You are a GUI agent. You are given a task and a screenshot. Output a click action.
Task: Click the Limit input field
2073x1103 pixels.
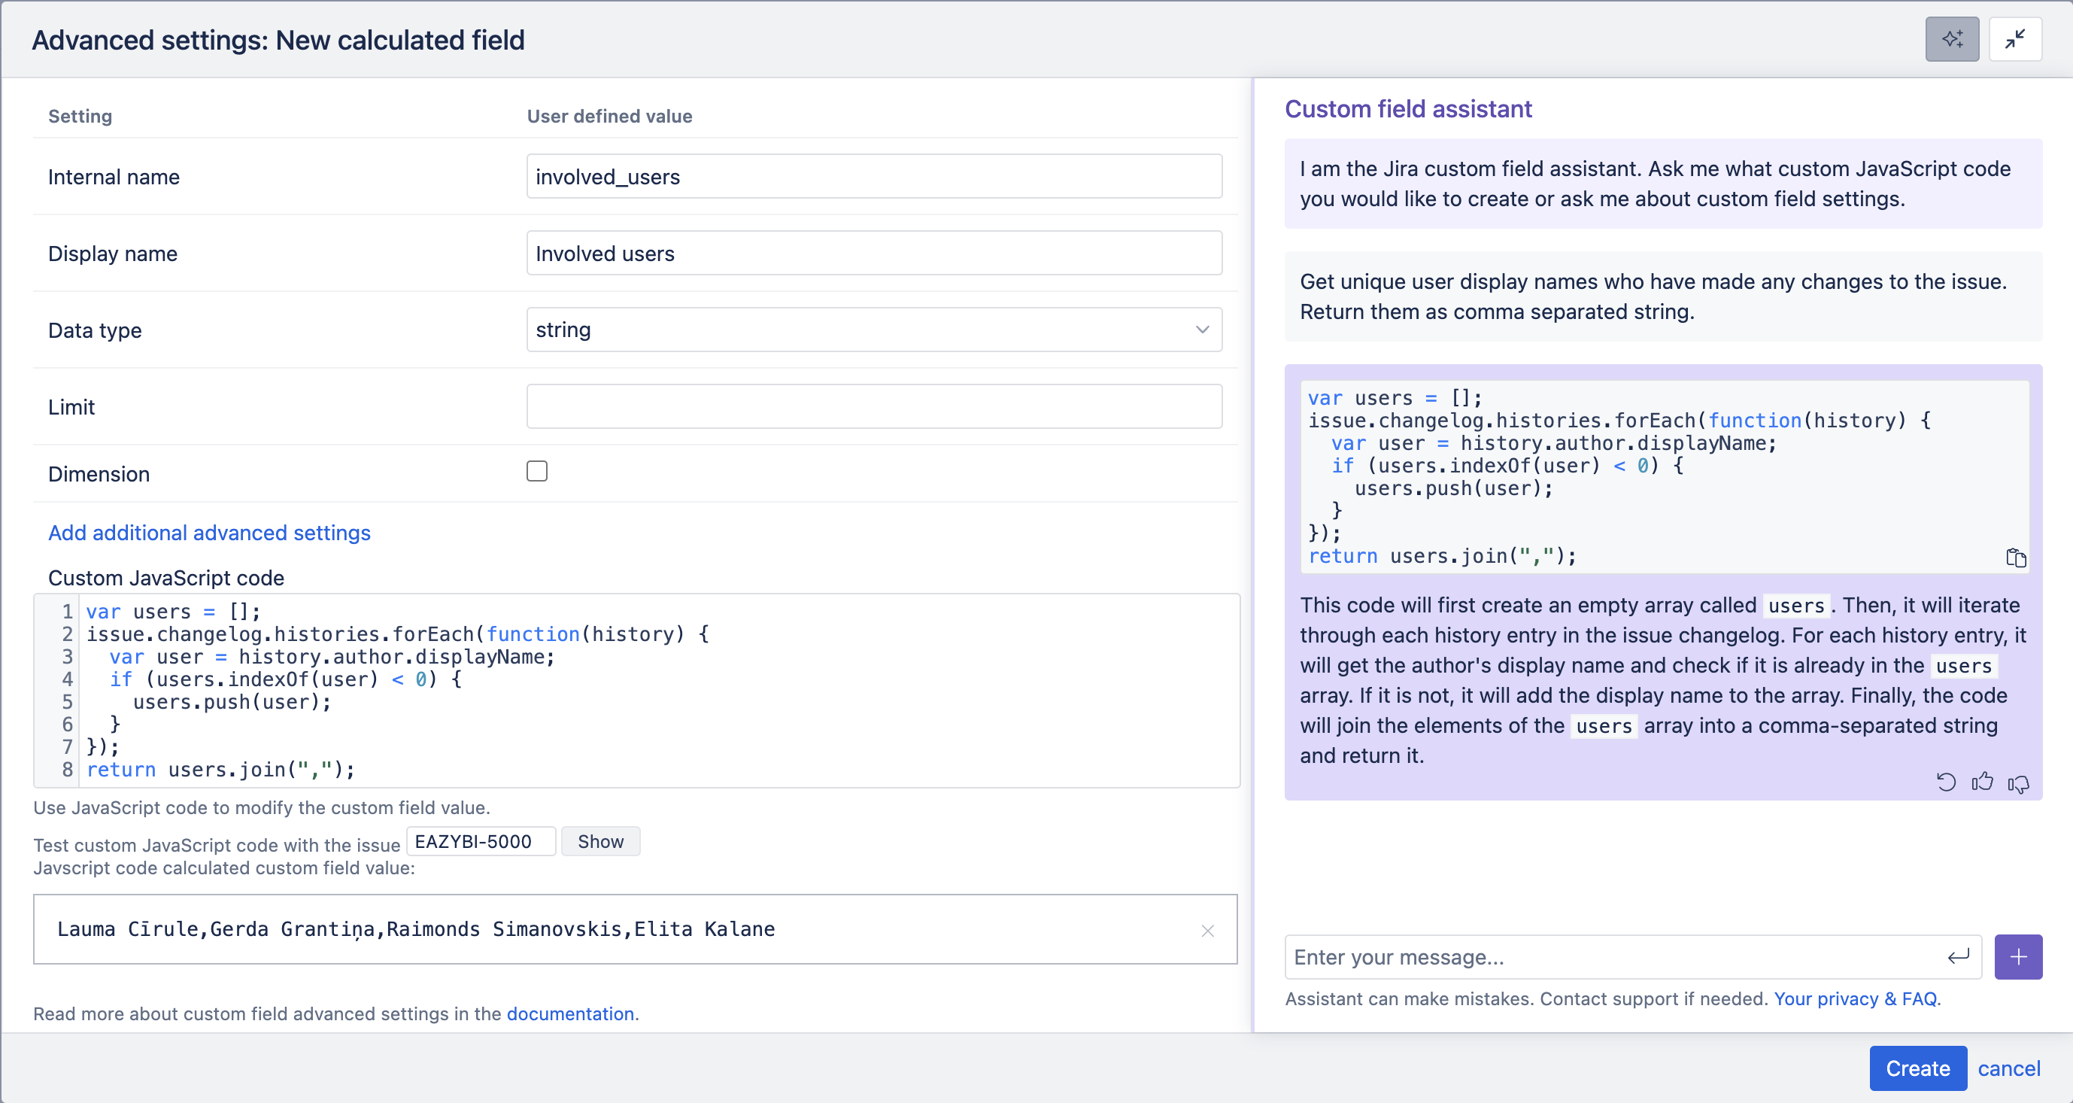[874, 406]
